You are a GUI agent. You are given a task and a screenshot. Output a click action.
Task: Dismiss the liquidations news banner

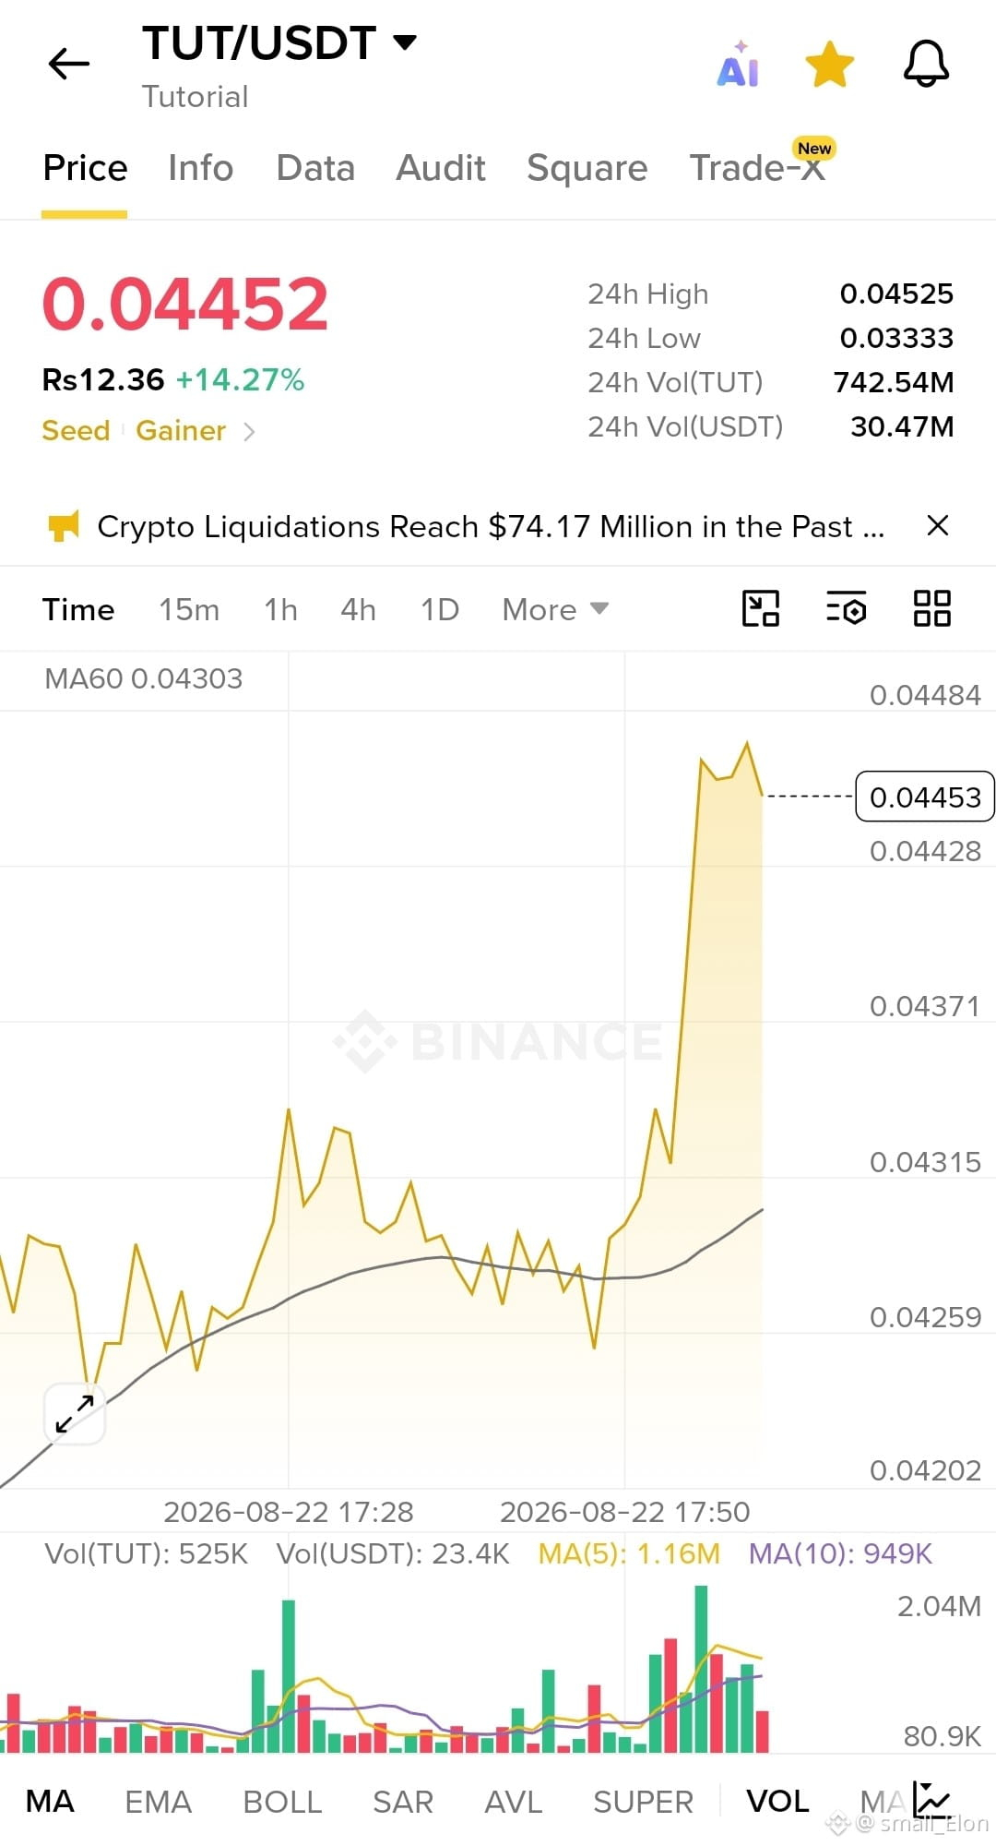click(938, 525)
